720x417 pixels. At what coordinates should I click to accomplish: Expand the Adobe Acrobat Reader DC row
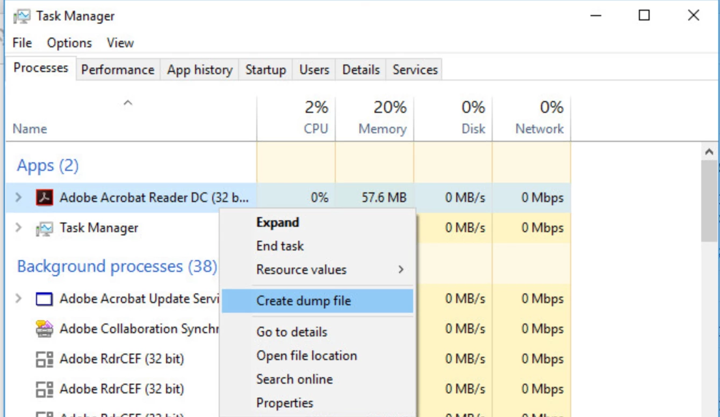tap(19, 198)
